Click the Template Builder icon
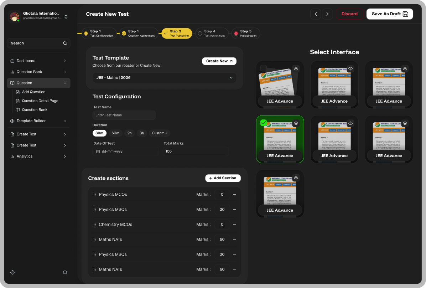The width and height of the screenshot is (426, 288). pyautogui.click(x=12, y=121)
